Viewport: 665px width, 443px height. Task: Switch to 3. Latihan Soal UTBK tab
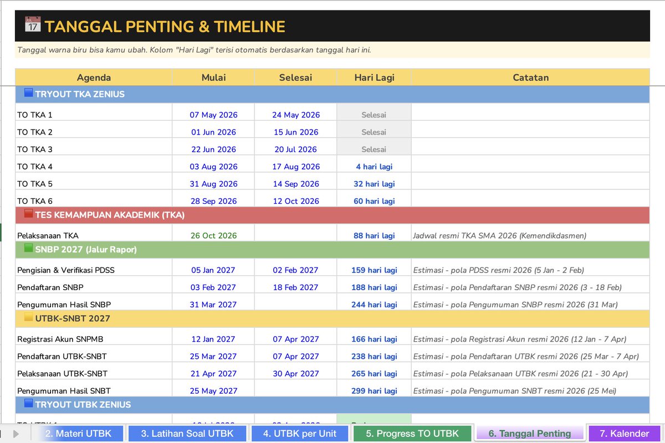click(187, 434)
